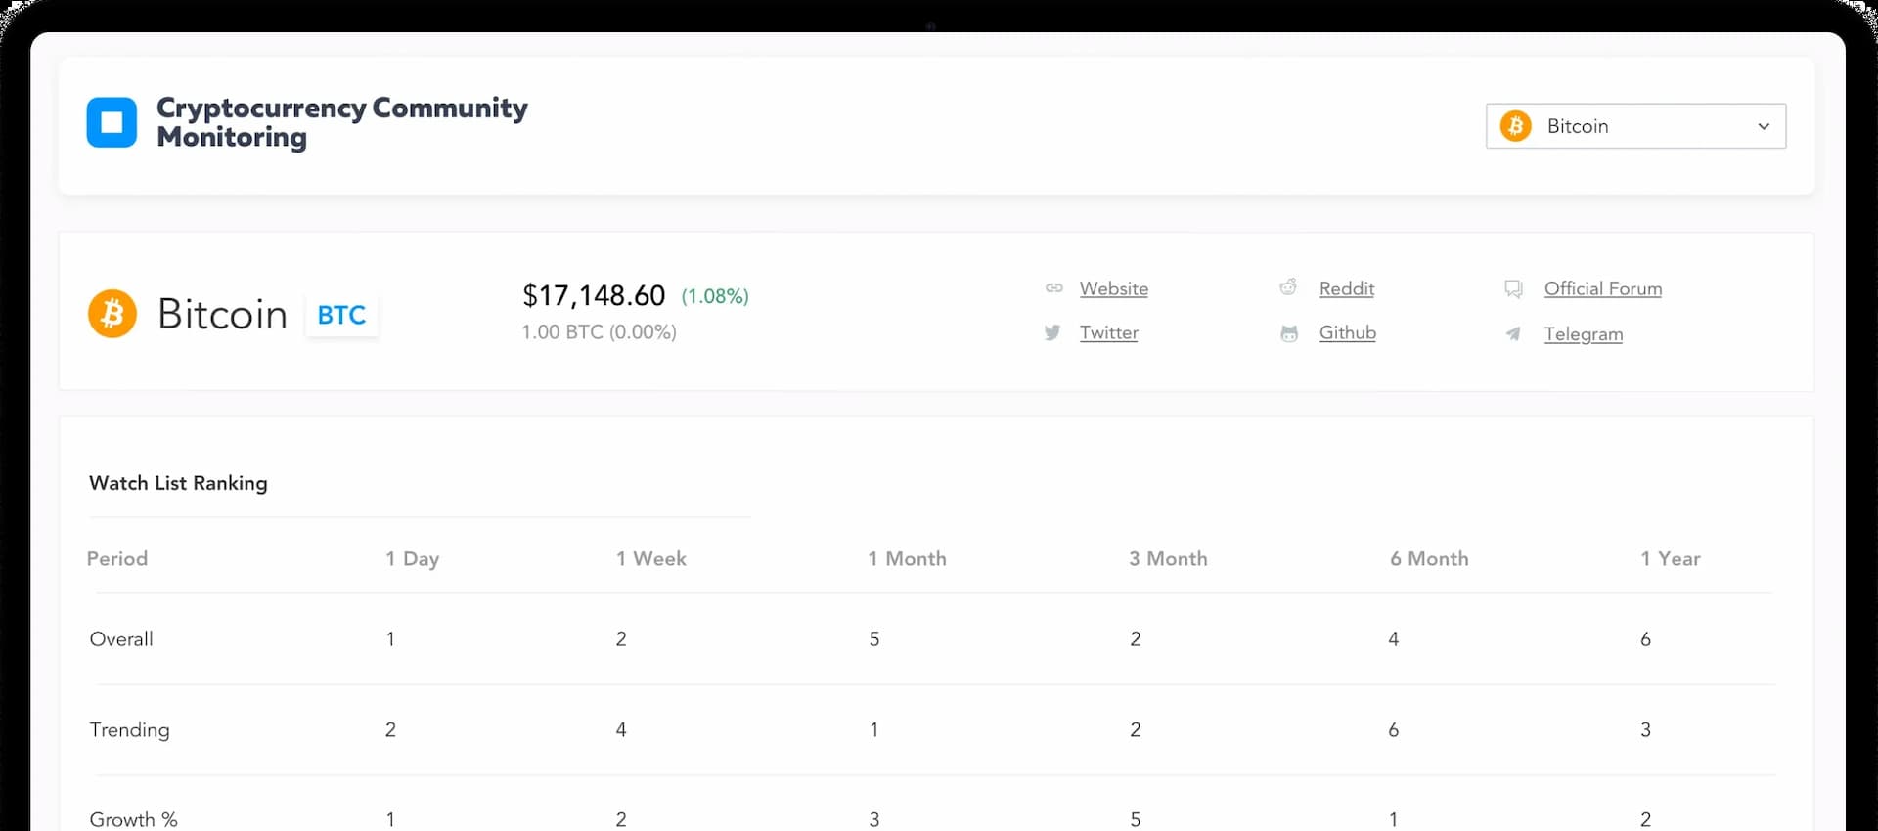Click the chain link icon beside Website

coord(1053,288)
